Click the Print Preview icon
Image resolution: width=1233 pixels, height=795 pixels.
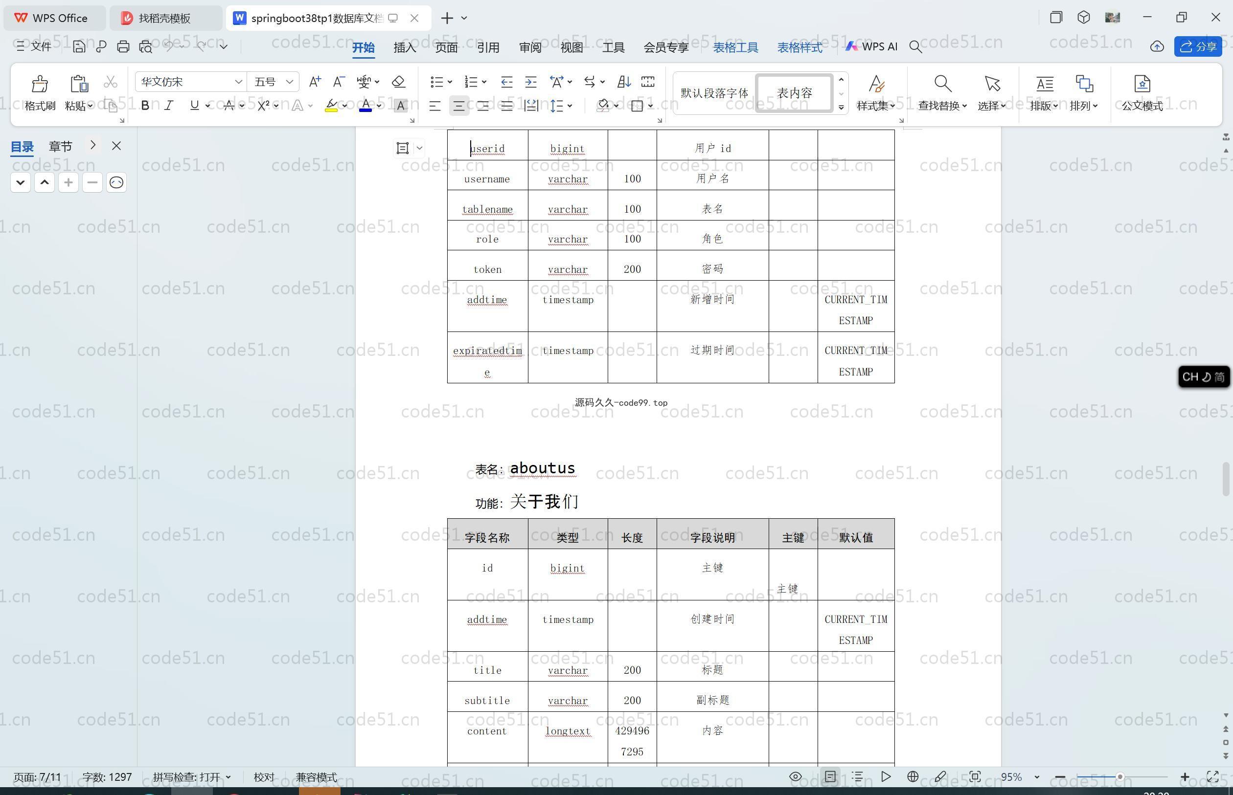click(146, 46)
